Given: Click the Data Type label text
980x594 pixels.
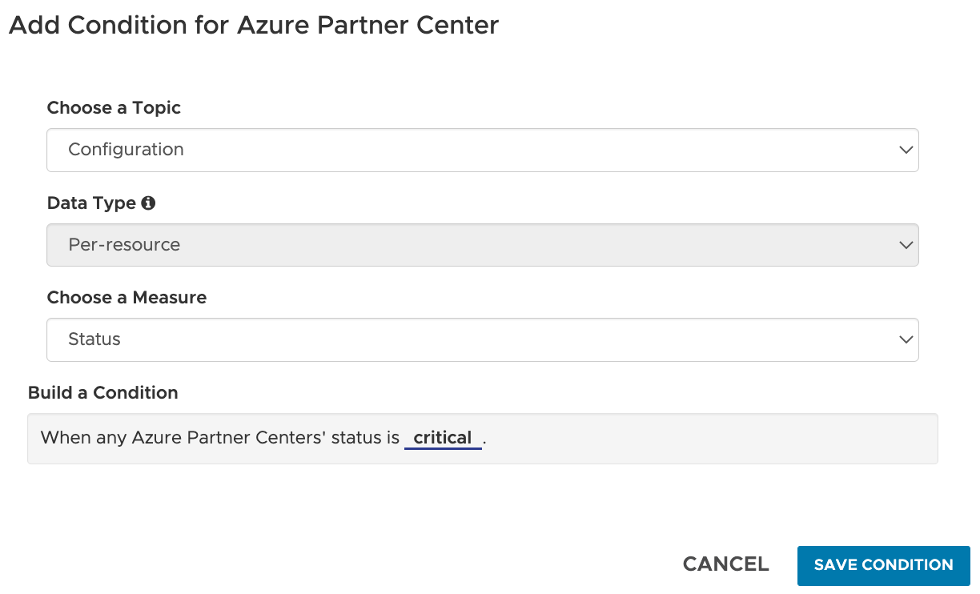Looking at the screenshot, I should tap(90, 203).
